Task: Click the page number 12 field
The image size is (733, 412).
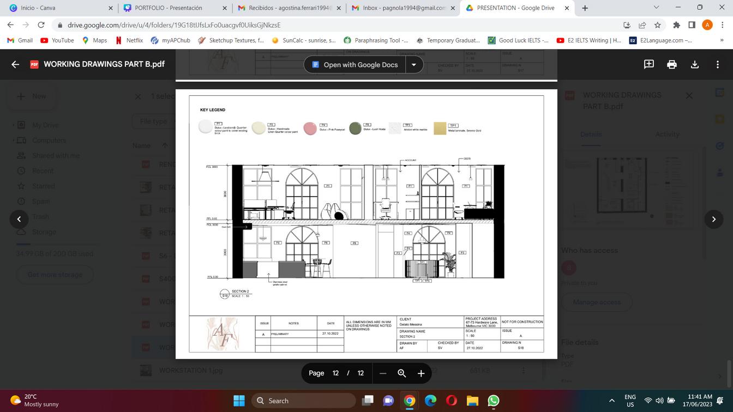Action: click(x=335, y=373)
